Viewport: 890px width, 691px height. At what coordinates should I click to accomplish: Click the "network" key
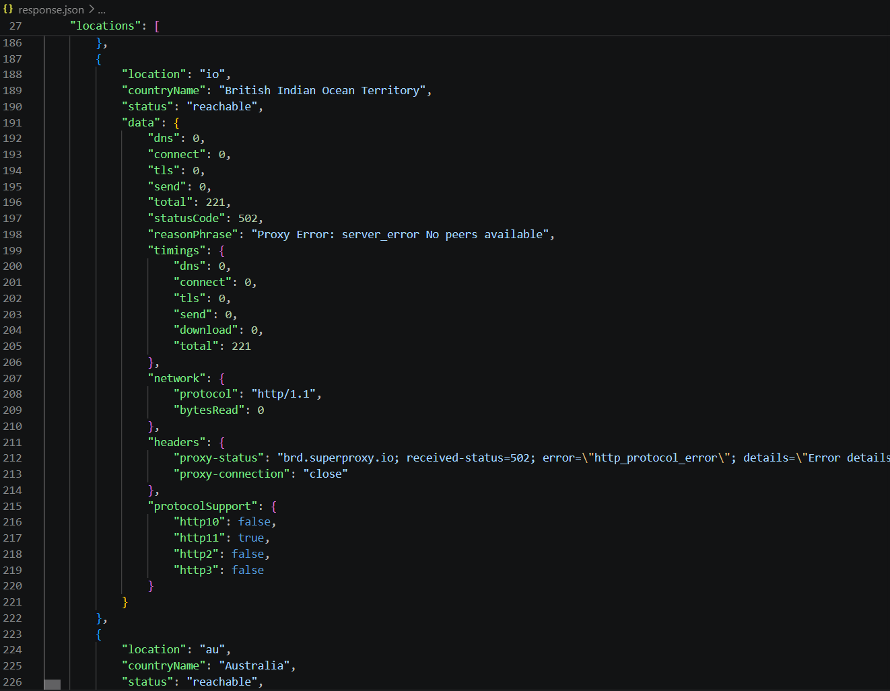click(176, 379)
